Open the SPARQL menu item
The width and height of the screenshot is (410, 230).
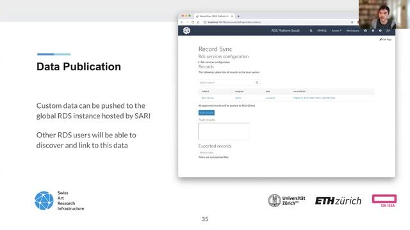tap(322, 31)
